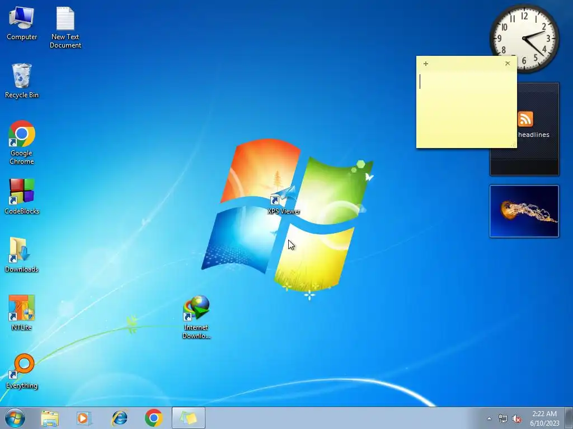The width and height of the screenshot is (573, 429).
Task: Open Windows Explorer from the taskbar
Action: click(50, 418)
